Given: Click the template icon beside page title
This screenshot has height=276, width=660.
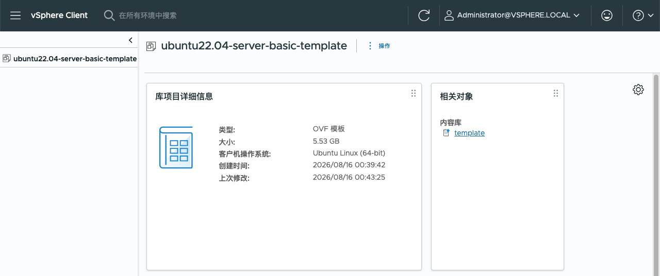Looking at the screenshot, I should click(151, 46).
